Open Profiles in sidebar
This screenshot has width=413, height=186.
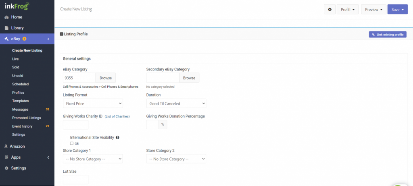coord(18,93)
